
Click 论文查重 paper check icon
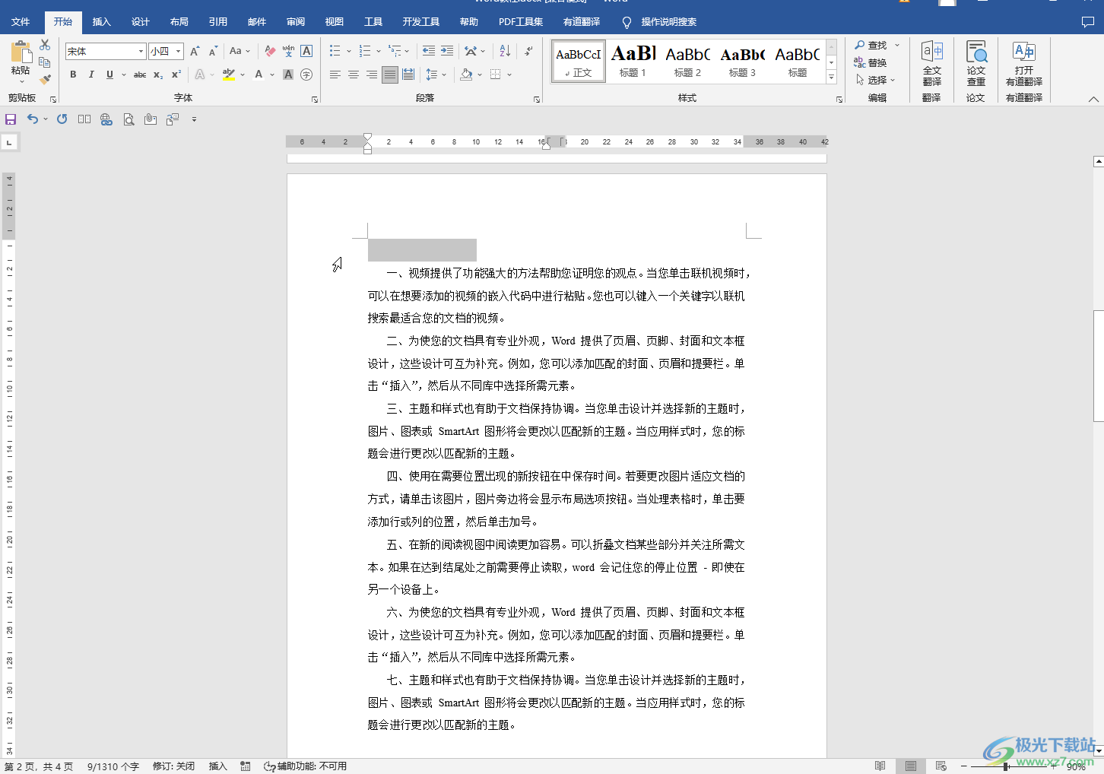(976, 64)
